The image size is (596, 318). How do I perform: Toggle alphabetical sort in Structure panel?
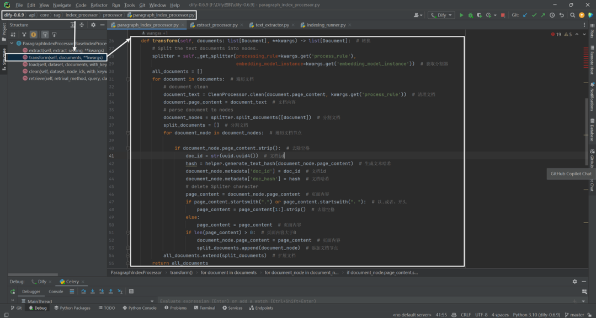click(x=13, y=35)
